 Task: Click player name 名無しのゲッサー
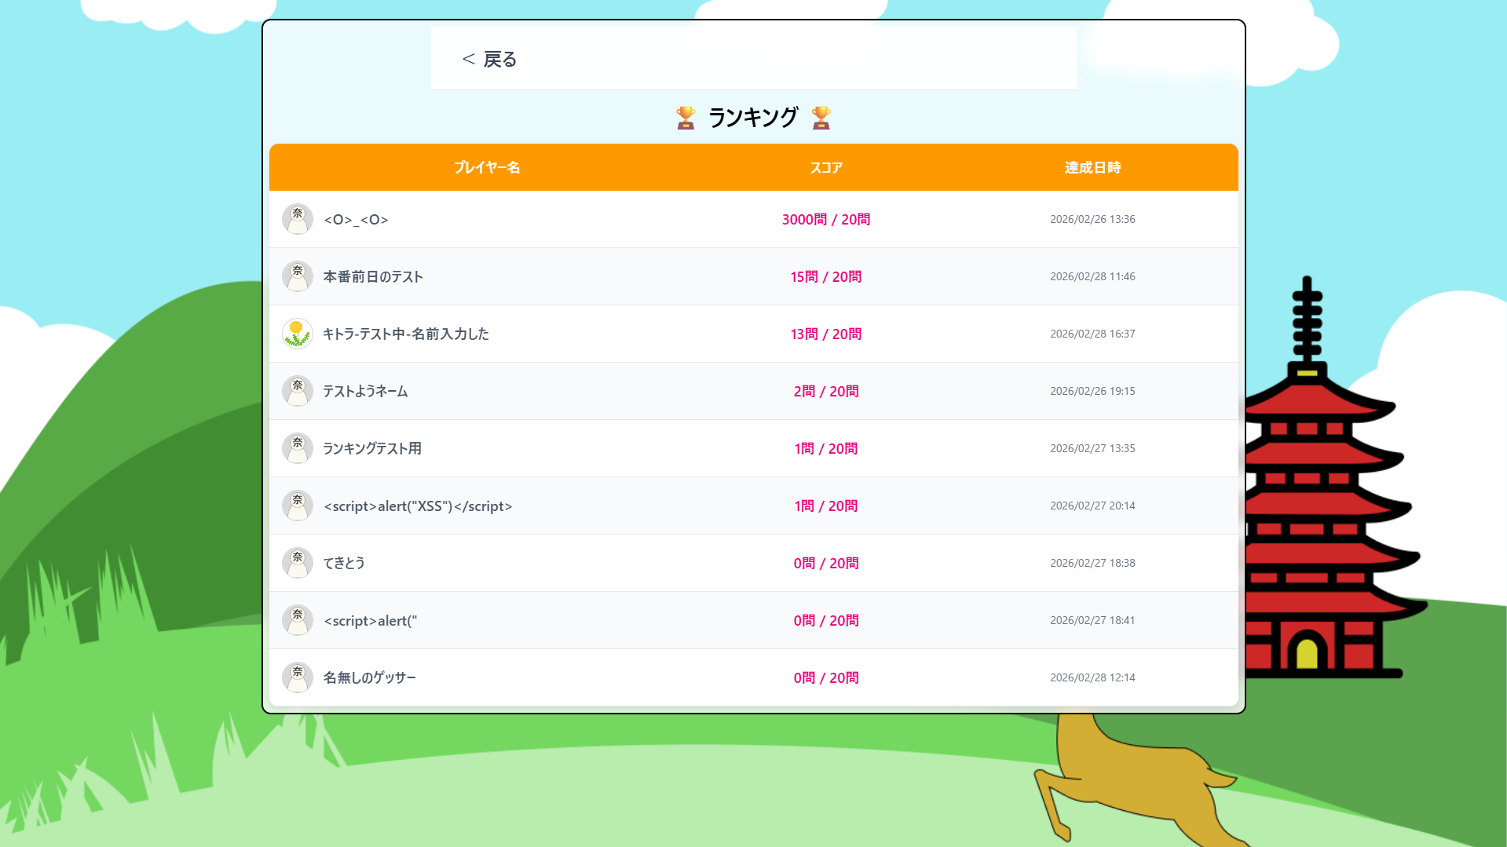[370, 678]
